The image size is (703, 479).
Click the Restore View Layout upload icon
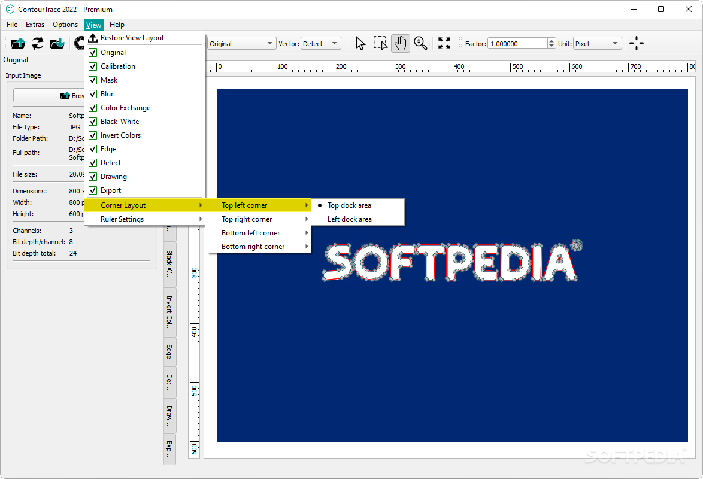point(93,38)
